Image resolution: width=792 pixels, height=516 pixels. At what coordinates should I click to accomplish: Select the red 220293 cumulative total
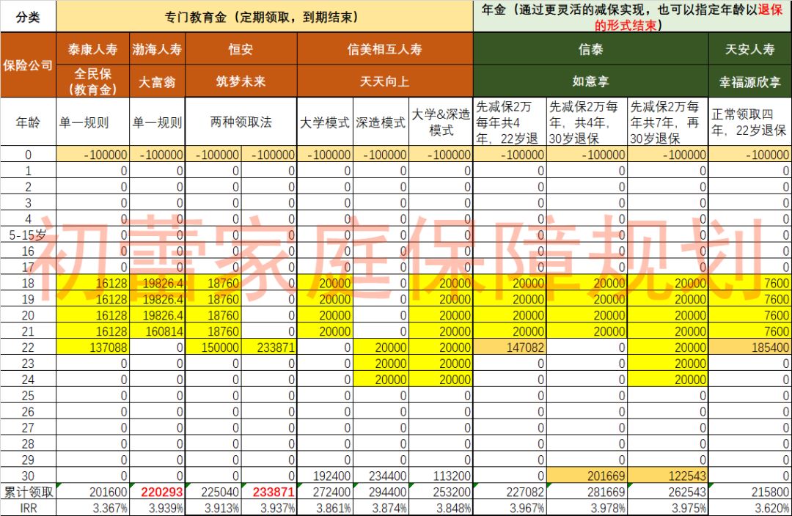click(157, 492)
